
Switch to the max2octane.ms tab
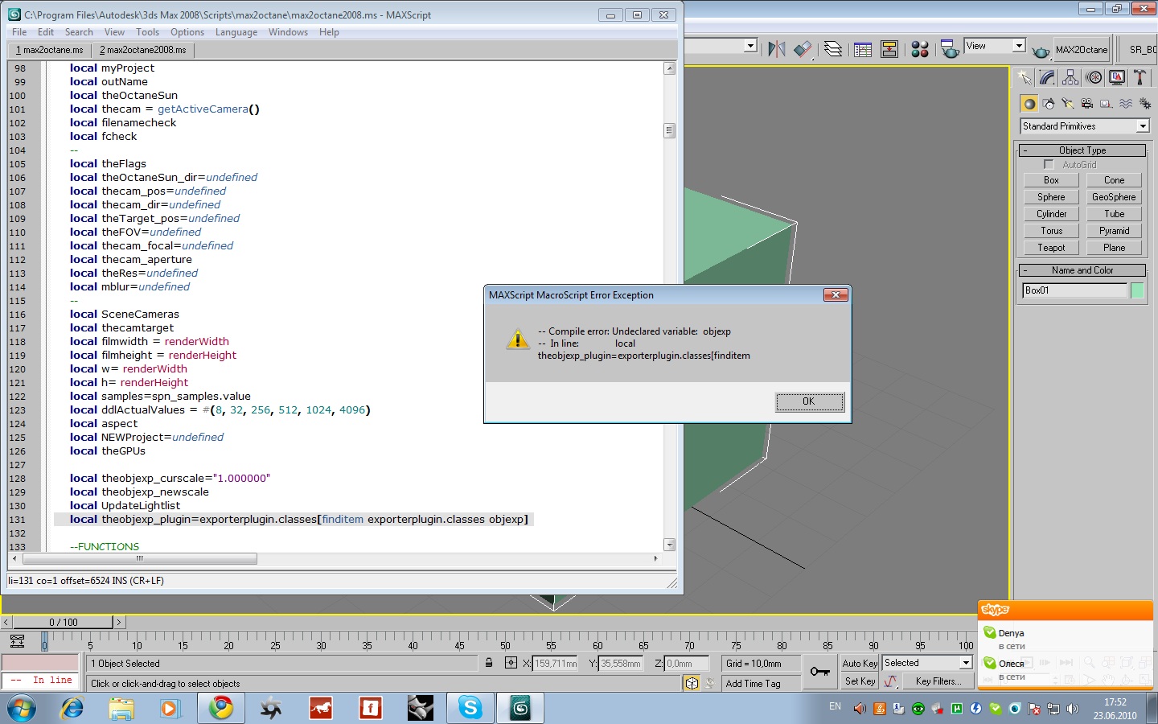49,50
